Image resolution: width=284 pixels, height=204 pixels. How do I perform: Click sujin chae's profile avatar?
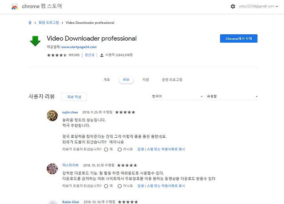pos(52,115)
